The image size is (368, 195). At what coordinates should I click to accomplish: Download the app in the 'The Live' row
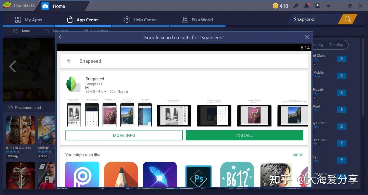pos(342,143)
